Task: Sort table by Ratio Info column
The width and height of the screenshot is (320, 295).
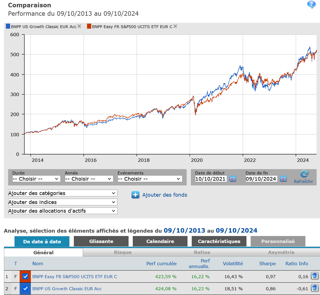Action: 296,264
